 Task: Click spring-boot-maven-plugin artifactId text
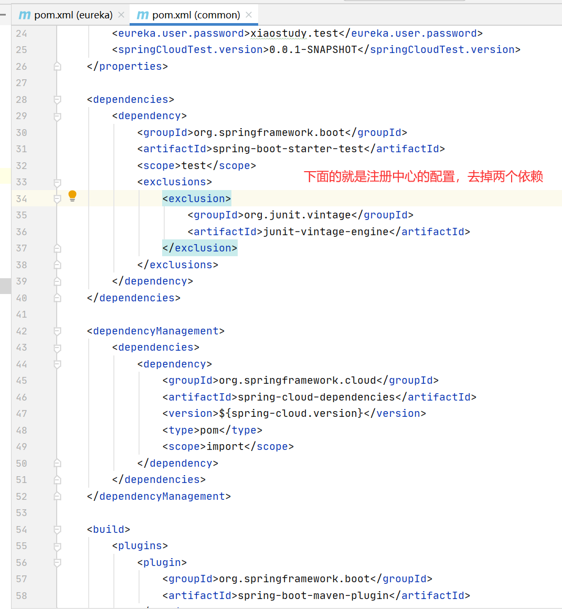pyautogui.click(x=313, y=596)
